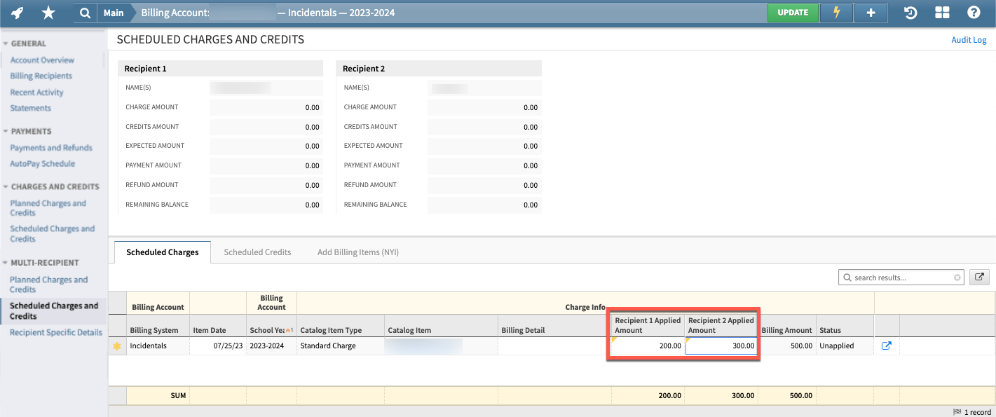This screenshot has width=996, height=417.
Task: Click the search magnifier icon
Action: coord(85,12)
